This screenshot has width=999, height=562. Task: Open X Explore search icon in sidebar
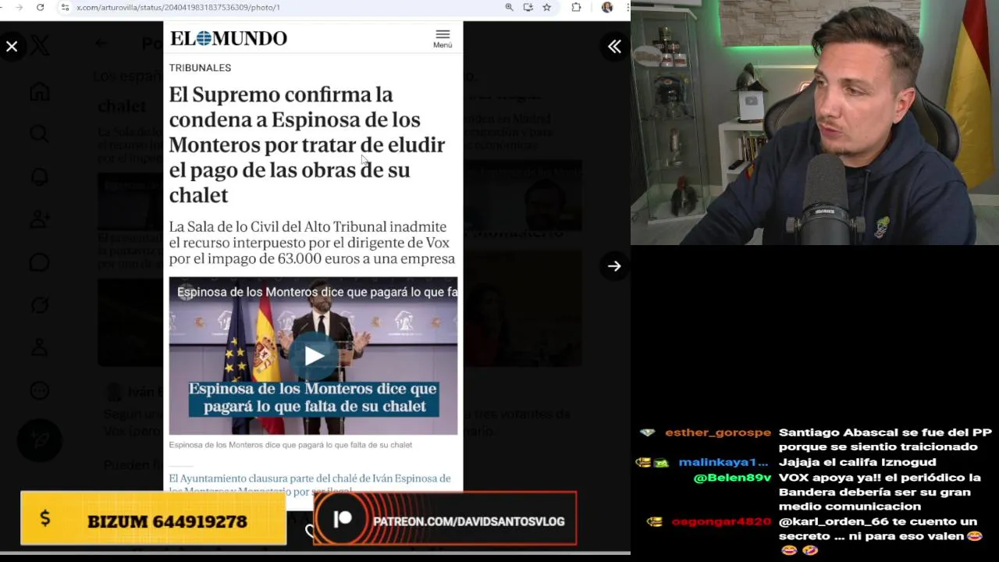40,133
